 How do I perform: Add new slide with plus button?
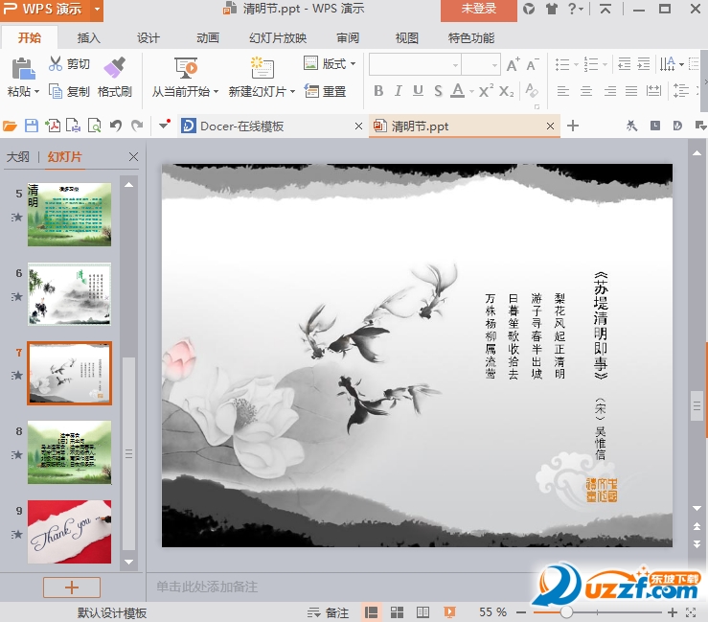(72, 587)
